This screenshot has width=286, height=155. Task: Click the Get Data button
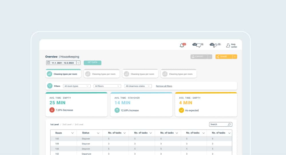(92, 63)
